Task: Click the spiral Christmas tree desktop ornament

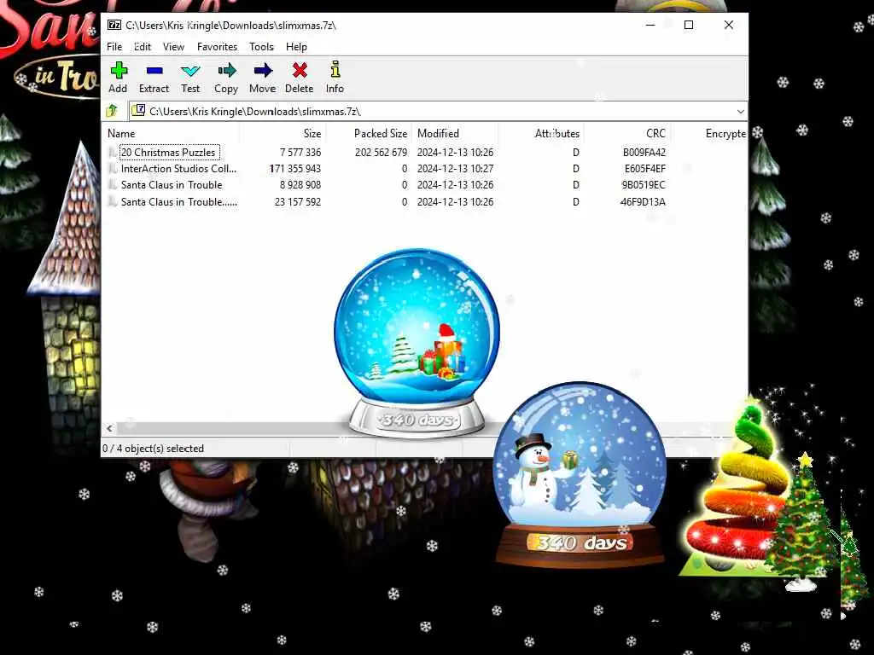Action: (x=736, y=490)
